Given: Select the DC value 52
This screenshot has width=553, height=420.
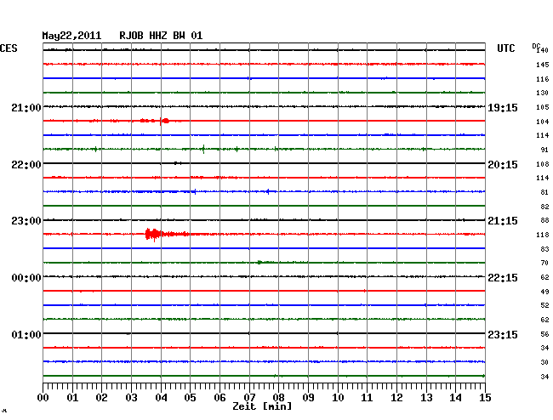Looking at the screenshot, I should [x=544, y=305].
